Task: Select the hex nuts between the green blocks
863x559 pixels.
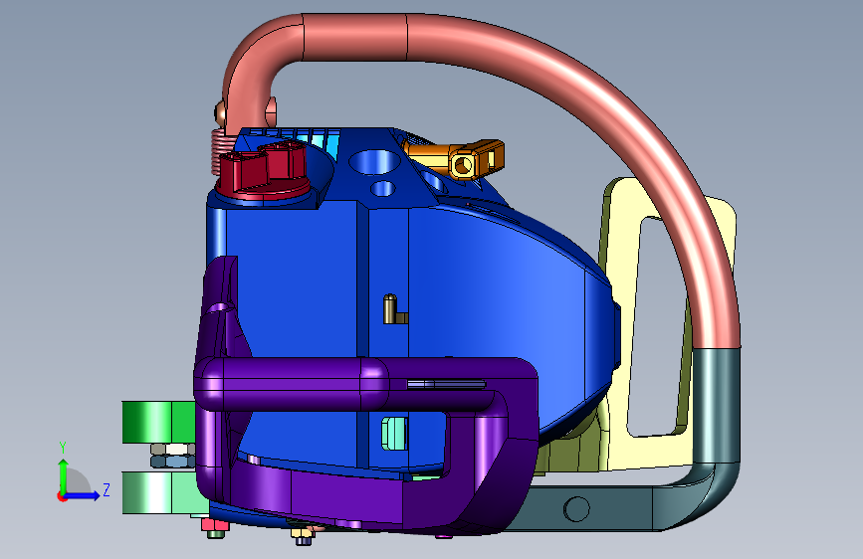Action: tap(173, 456)
